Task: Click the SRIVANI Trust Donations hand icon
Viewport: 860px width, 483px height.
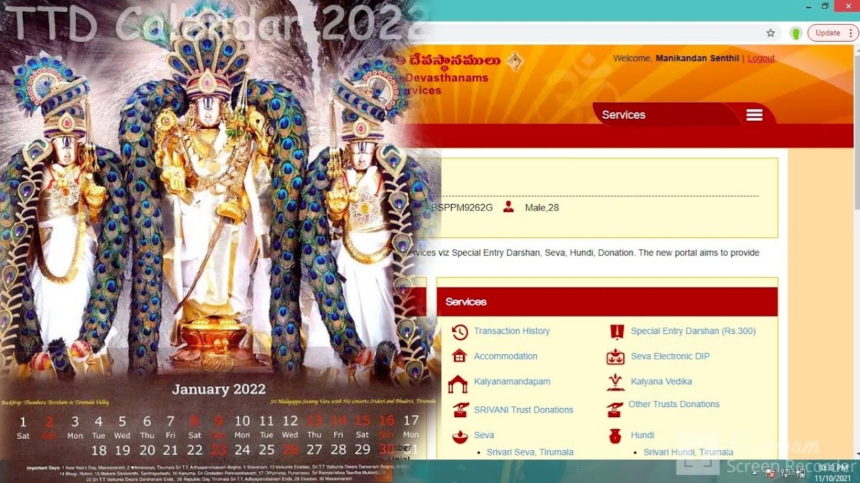Action: 460,410
